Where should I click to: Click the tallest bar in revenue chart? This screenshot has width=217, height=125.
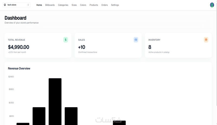[55, 102]
